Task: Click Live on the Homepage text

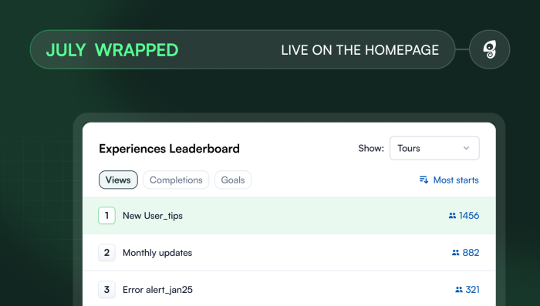Action: 360,50
